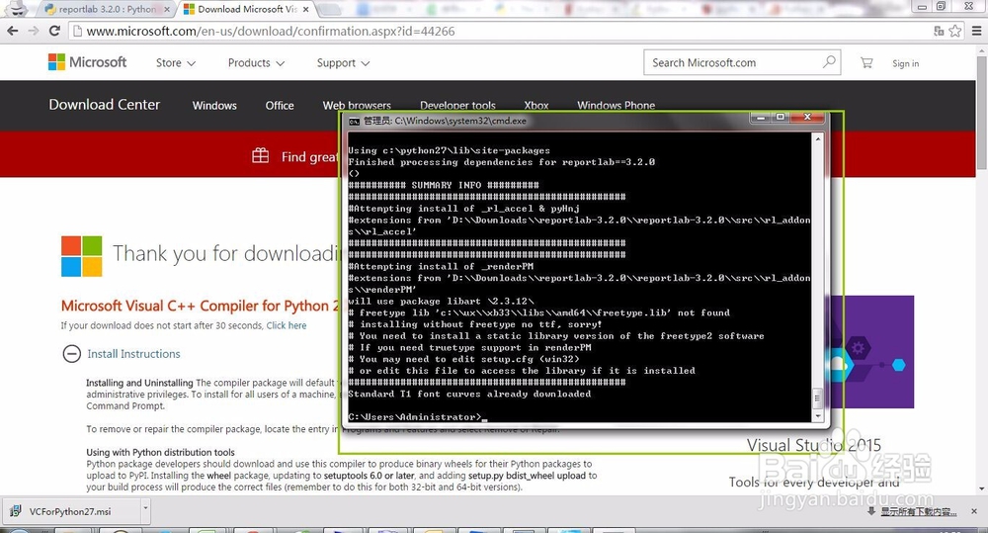This screenshot has width=988, height=533.
Task: Expand the Products dropdown menu
Action: click(257, 63)
